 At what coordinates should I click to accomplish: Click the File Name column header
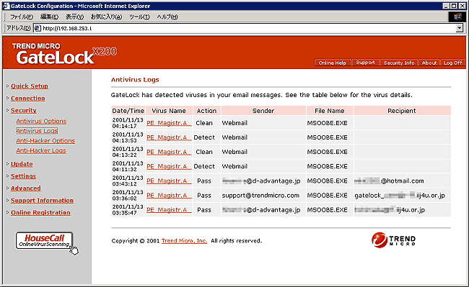click(329, 111)
